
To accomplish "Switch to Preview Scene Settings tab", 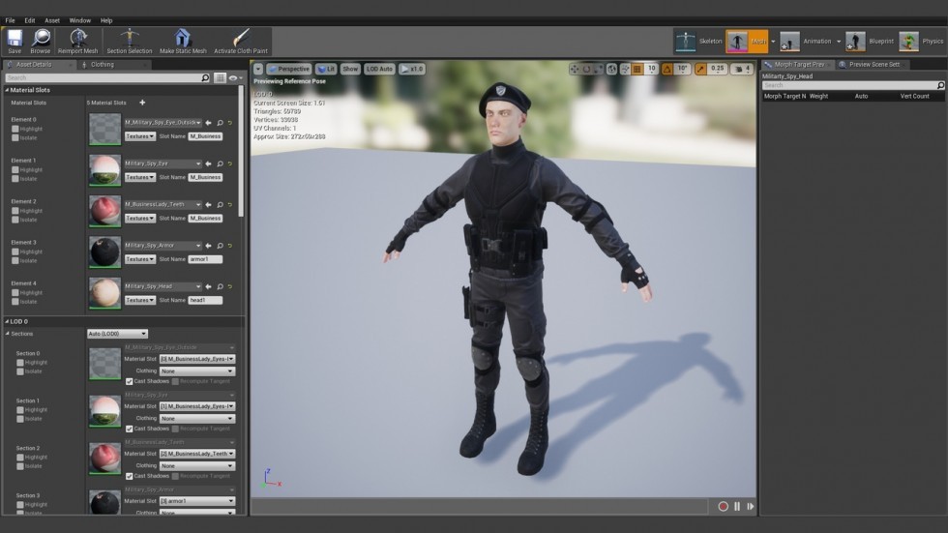I will pyautogui.click(x=874, y=64).
